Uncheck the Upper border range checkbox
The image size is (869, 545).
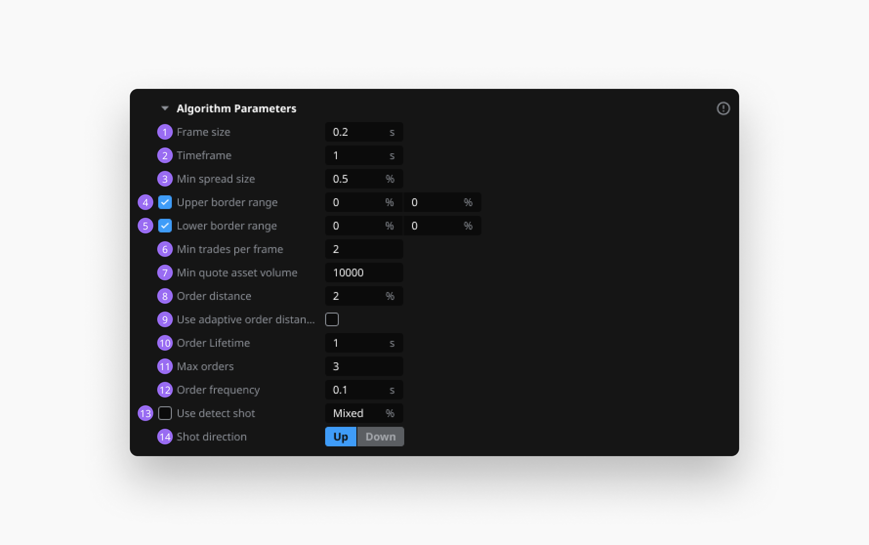tap(165, 202)
